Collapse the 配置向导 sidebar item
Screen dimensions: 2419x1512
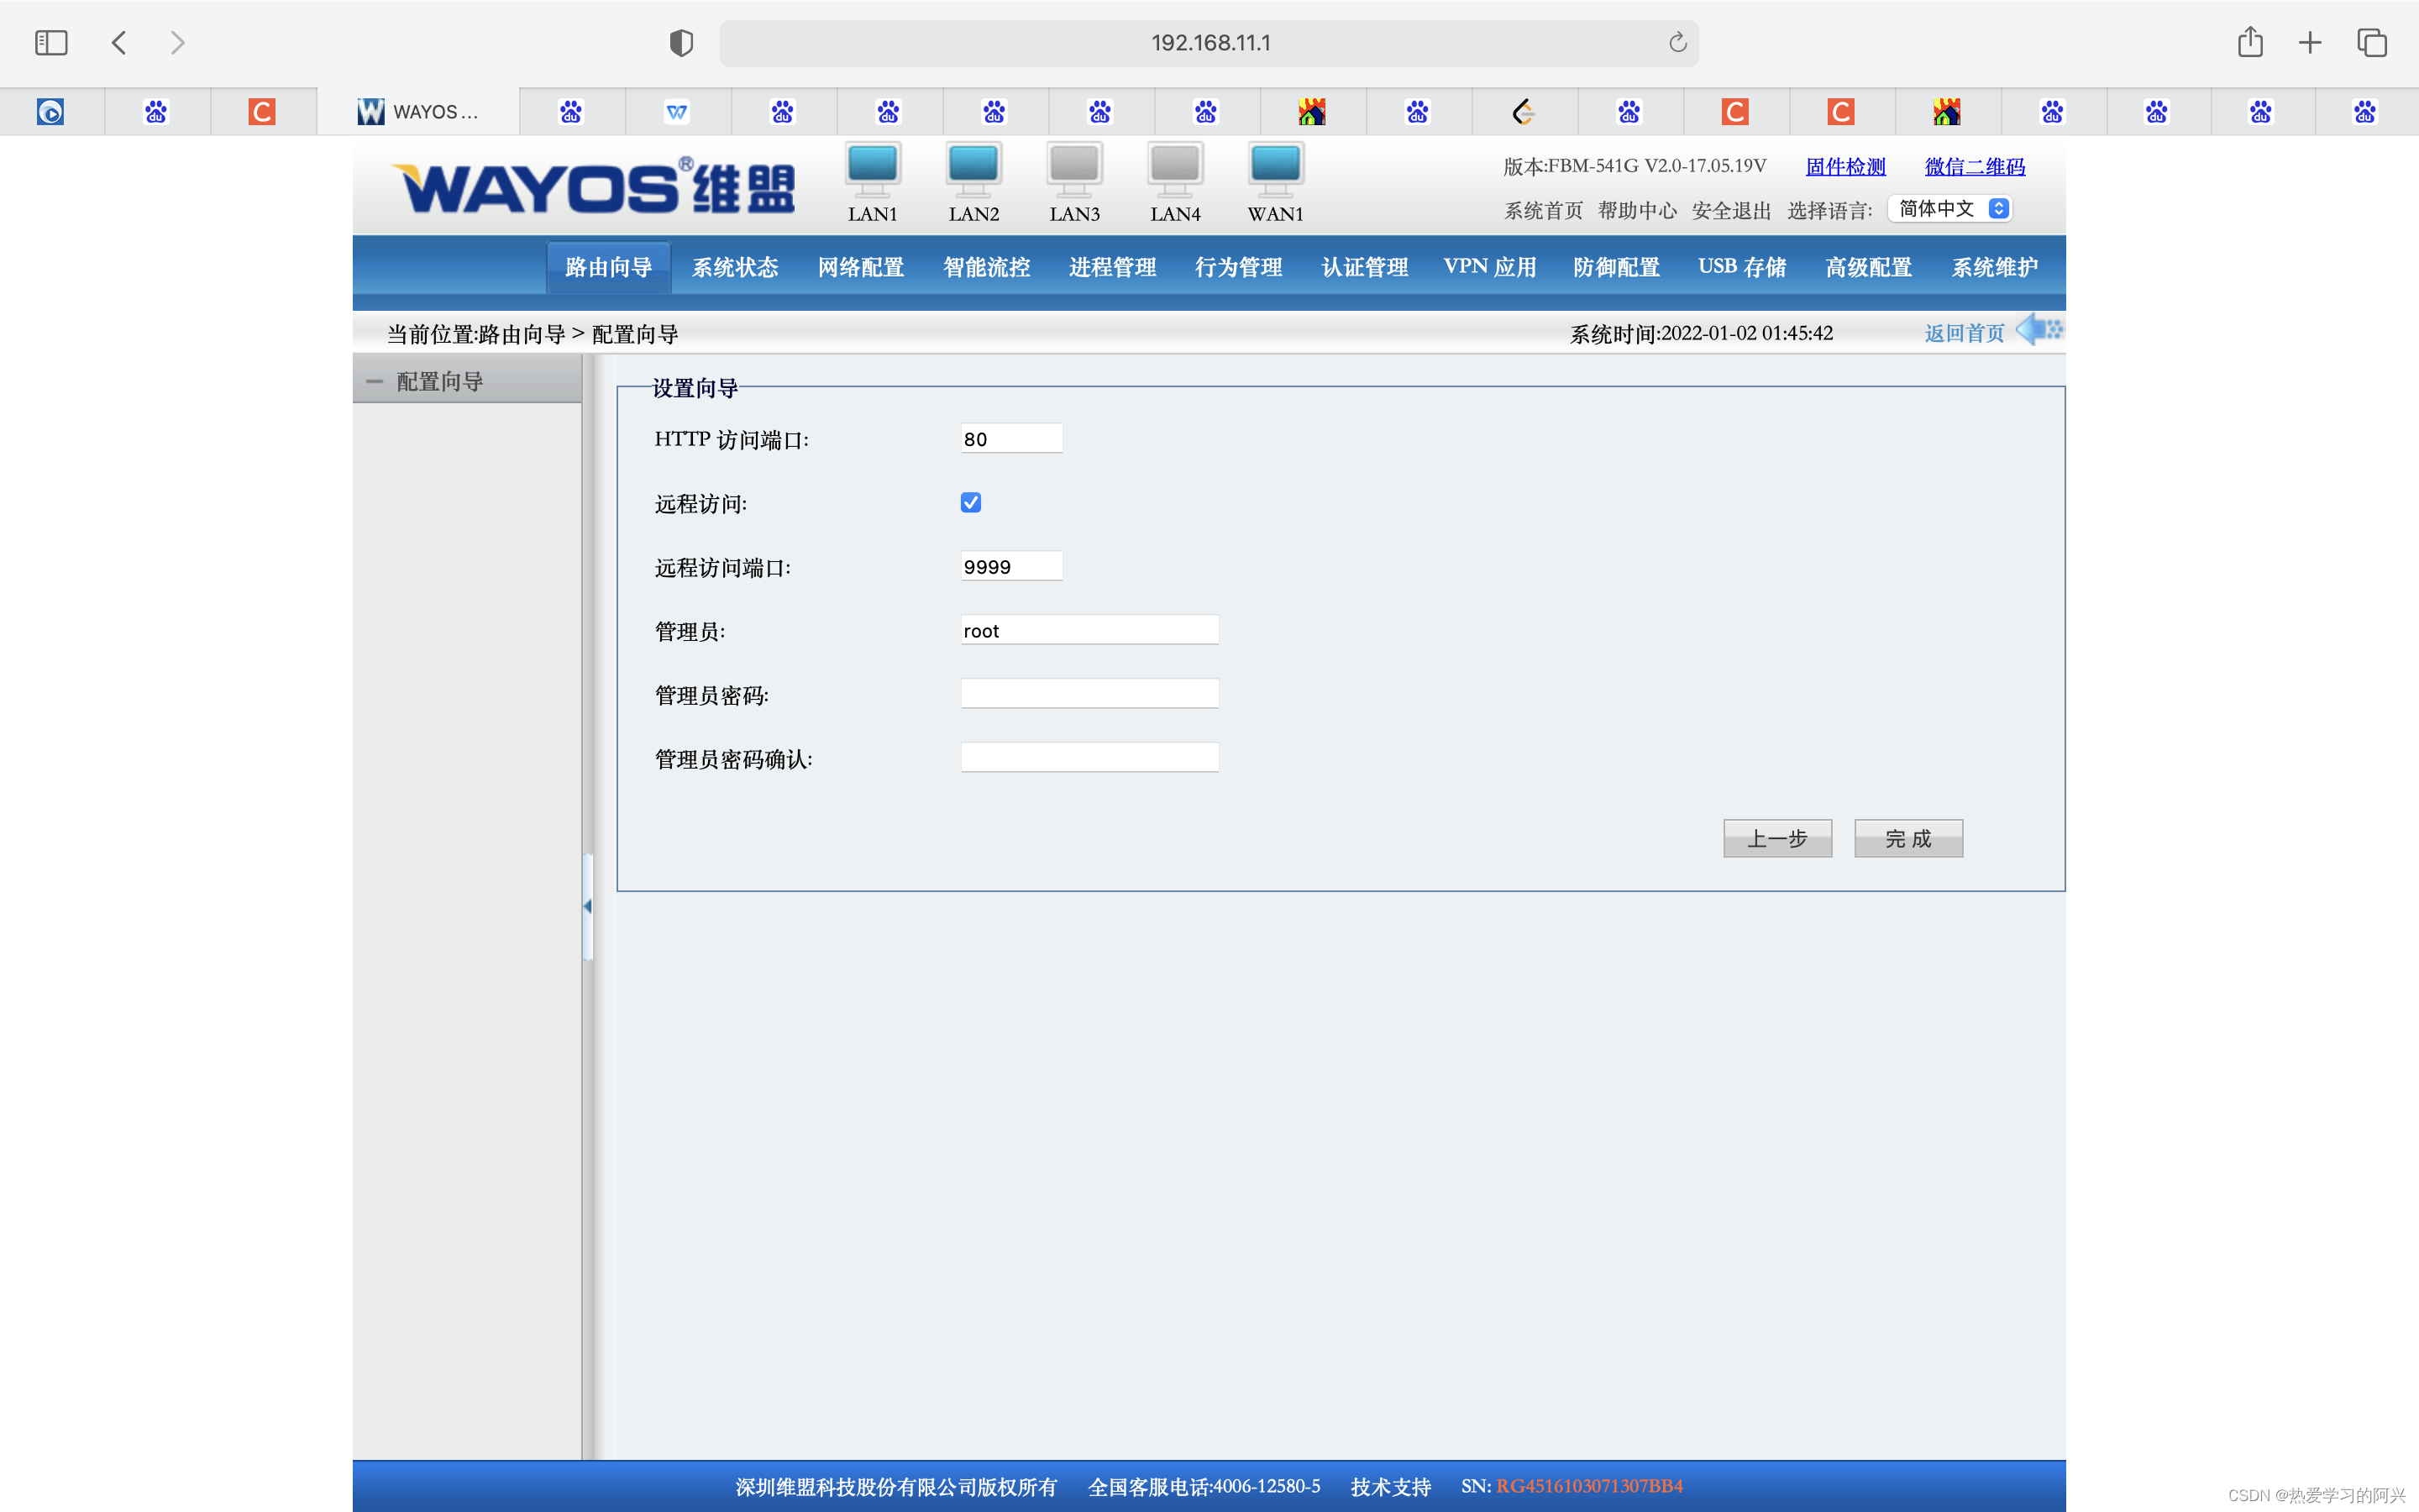[x=375, y=382]
